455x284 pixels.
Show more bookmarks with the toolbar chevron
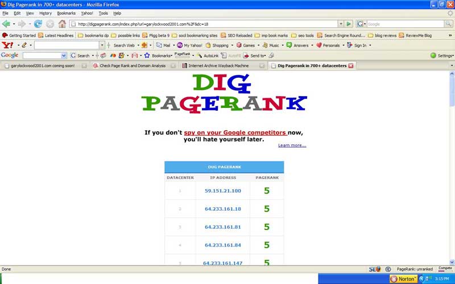tap(450, 35)
